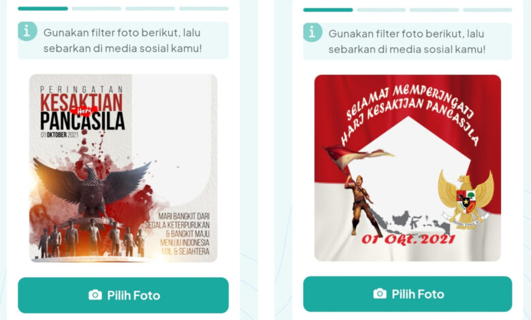This screenshot has width=531, height=320.
Task: Click third progress step in left panel
Action: coord(150,8)
